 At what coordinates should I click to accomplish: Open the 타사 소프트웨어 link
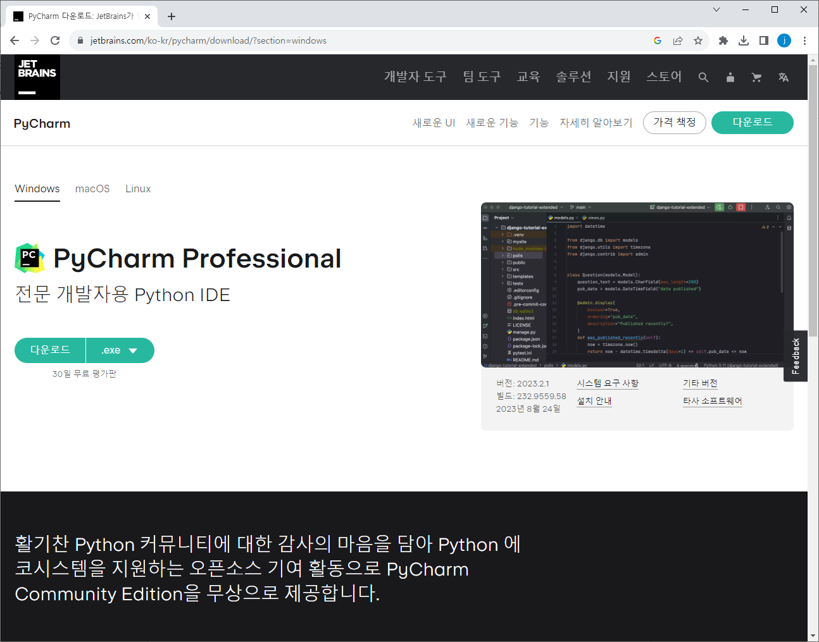click(x=713, y=401)
